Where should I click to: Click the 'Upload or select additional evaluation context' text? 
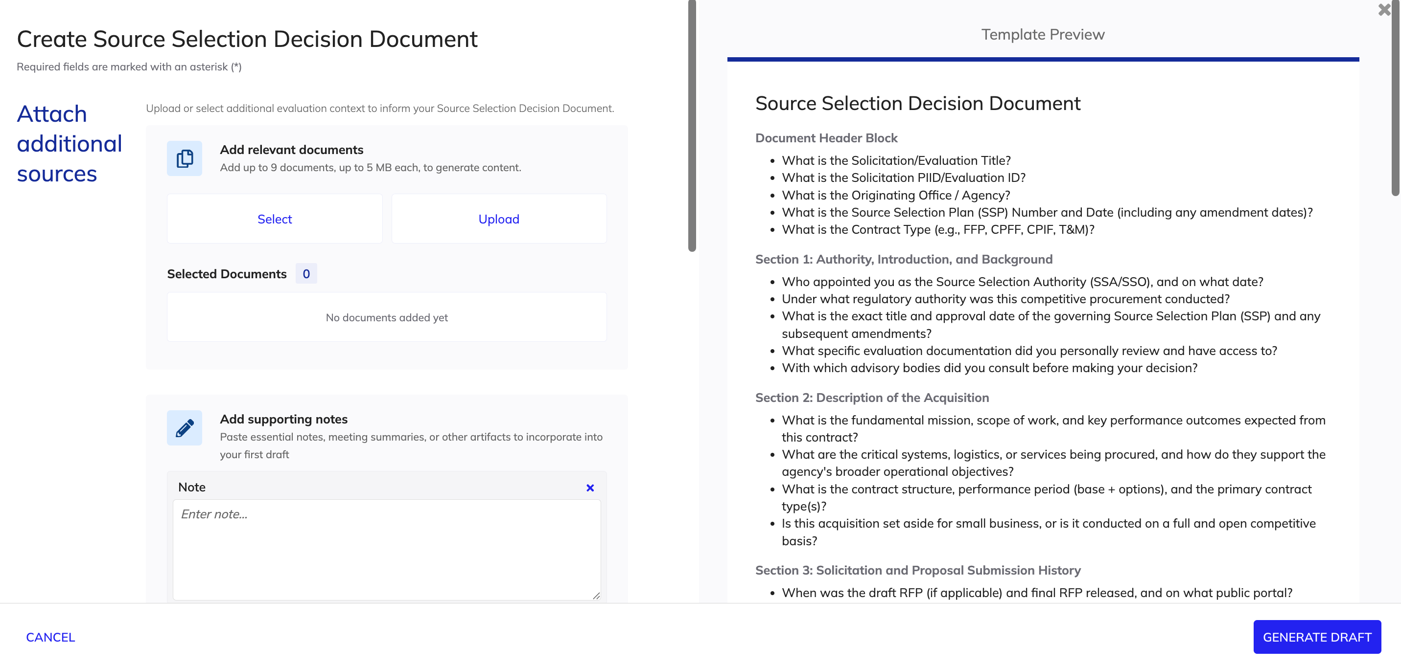coord(379,109)
